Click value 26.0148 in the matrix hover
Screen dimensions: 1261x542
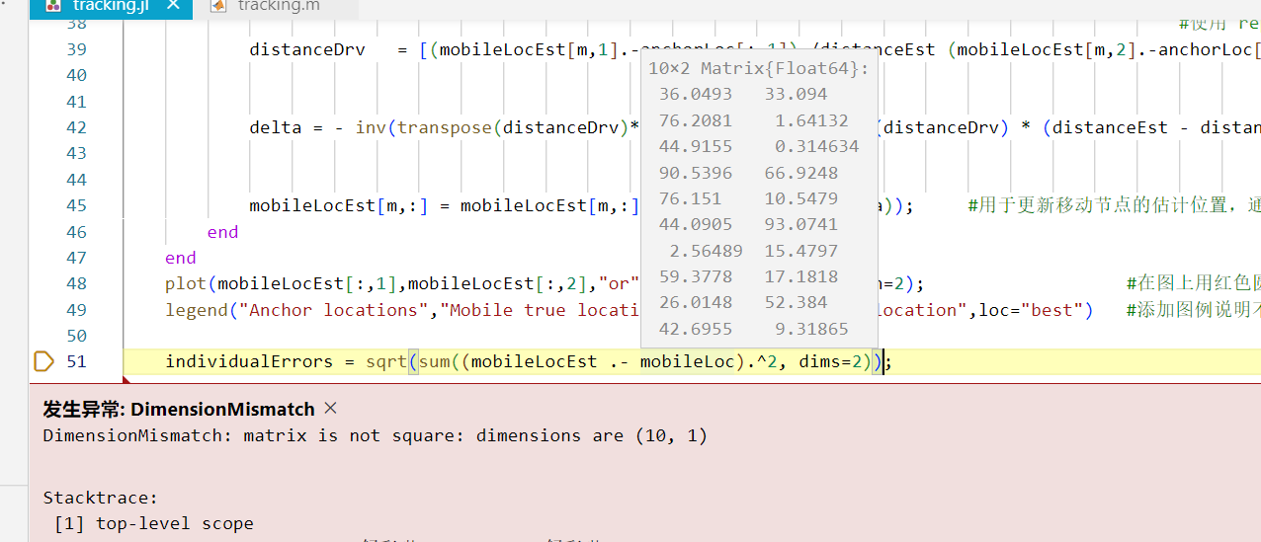point(696,302)
